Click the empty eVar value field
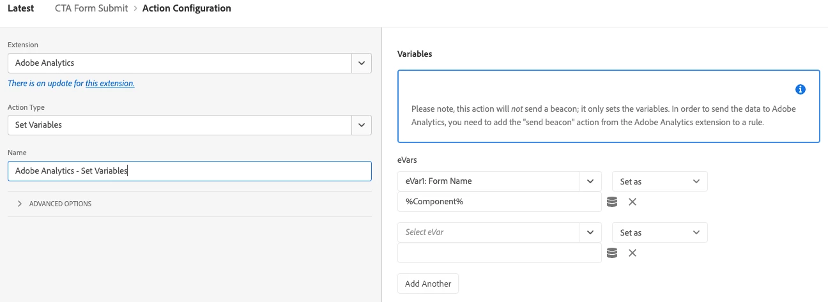This screenshot has height=302, width=828. point(500,253)
